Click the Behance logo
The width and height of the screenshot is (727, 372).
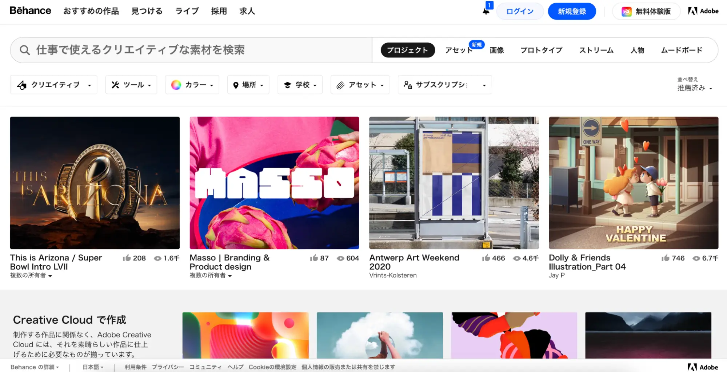click(x=30, y=11)
